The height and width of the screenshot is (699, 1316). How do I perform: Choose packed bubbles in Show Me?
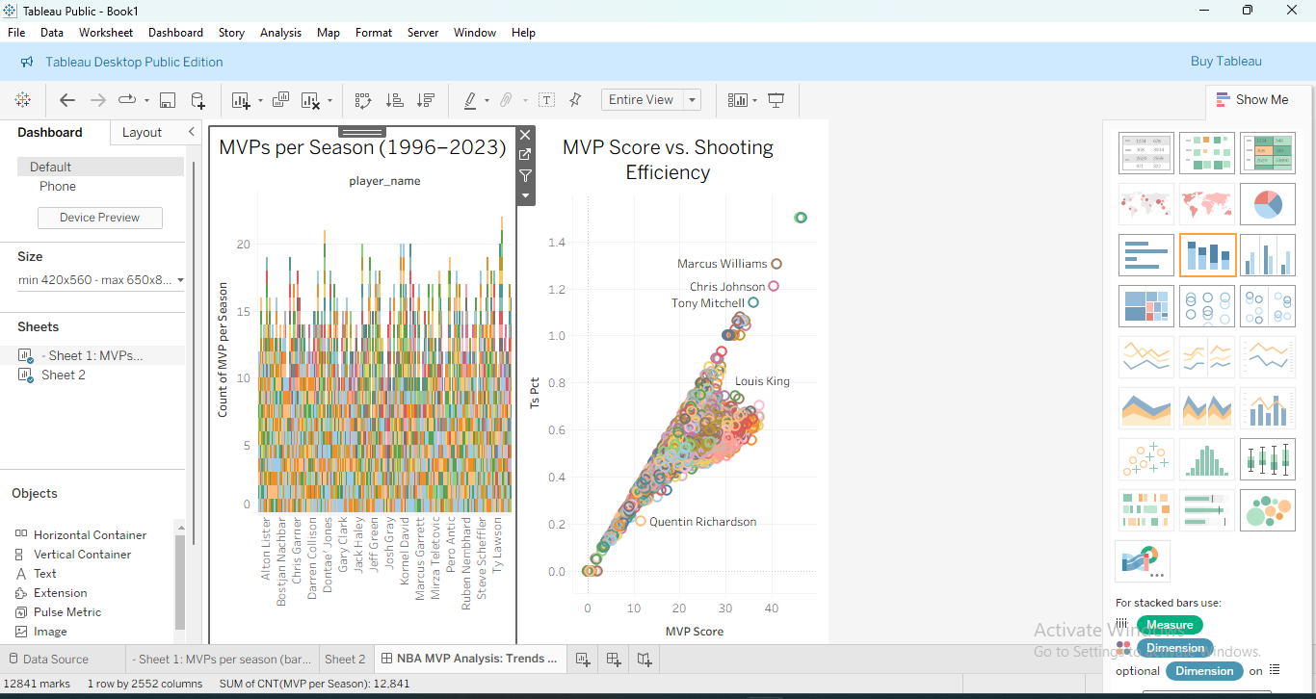coord(1268,510)
